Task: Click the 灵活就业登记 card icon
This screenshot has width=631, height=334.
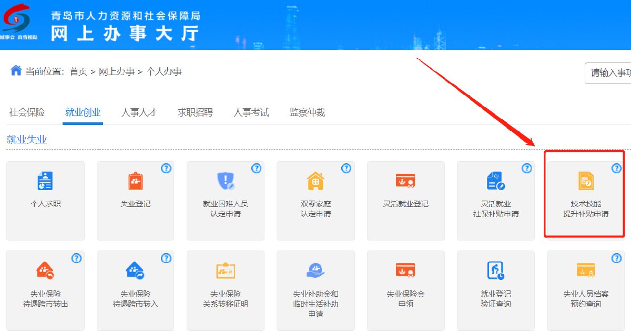Action: pos(405,181)
